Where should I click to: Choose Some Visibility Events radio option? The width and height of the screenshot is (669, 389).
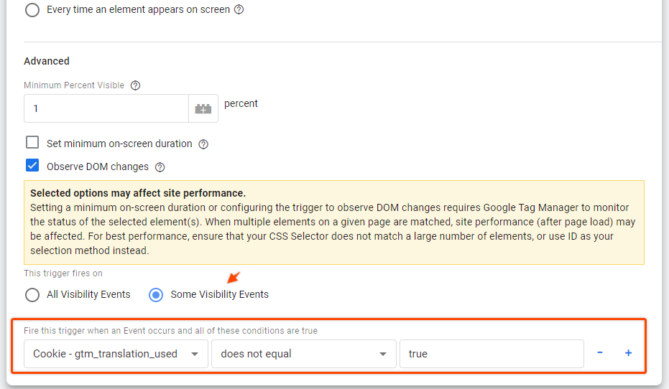(156, 295)
